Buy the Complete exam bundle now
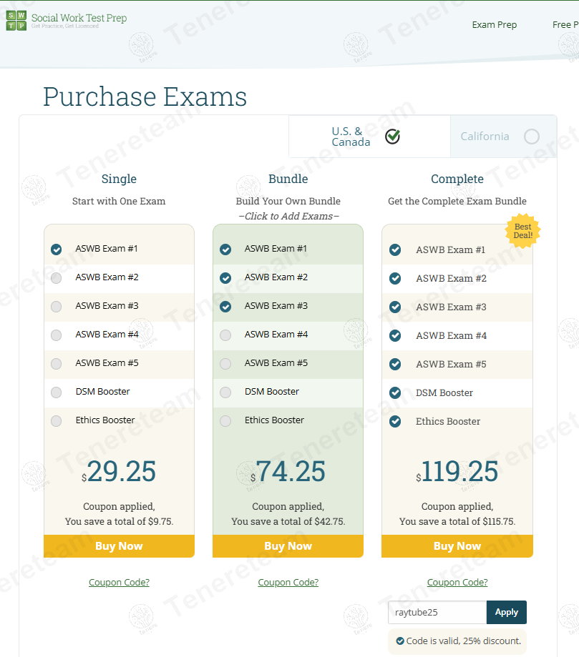 coord(457,546)
